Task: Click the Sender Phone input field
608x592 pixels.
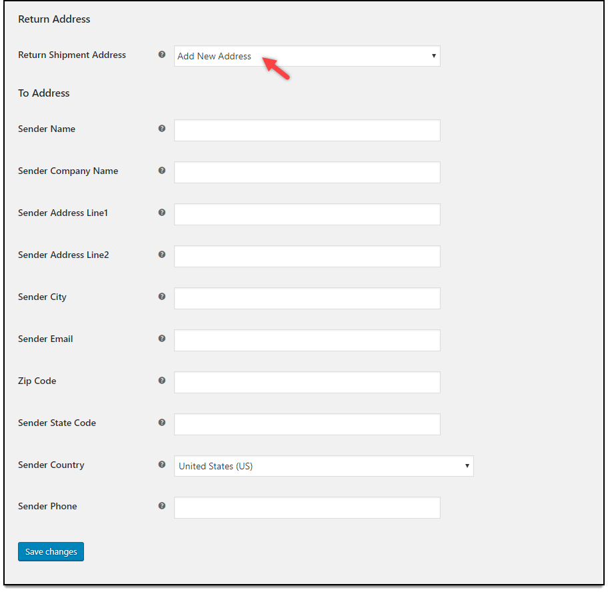Action: click(x=307, y=507)
